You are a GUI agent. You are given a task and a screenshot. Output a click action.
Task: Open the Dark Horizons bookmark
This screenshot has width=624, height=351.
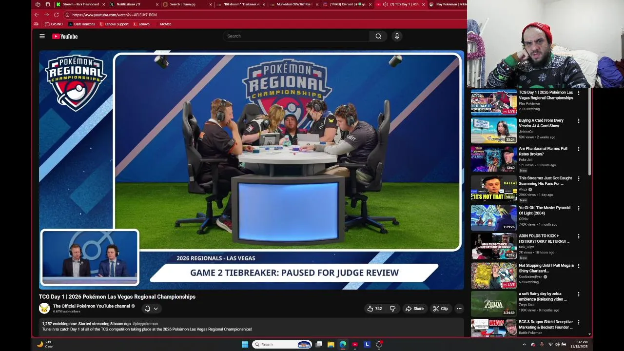(82, 24)
